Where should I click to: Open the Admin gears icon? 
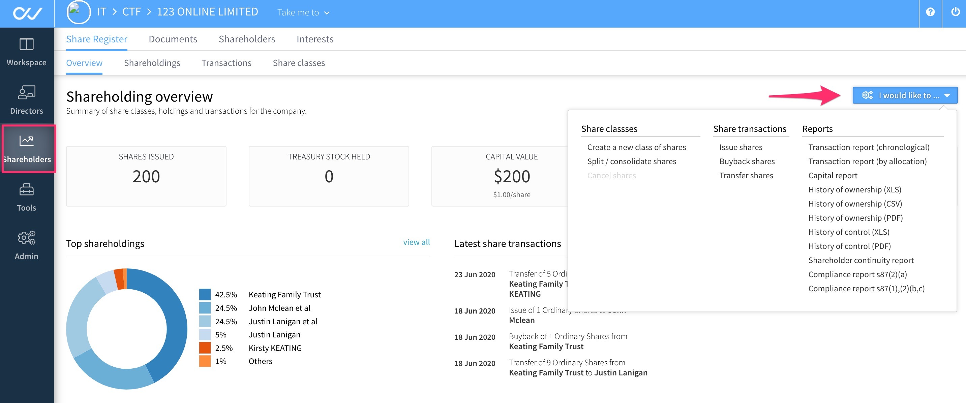pyautogui.click(x=26, y=237)
